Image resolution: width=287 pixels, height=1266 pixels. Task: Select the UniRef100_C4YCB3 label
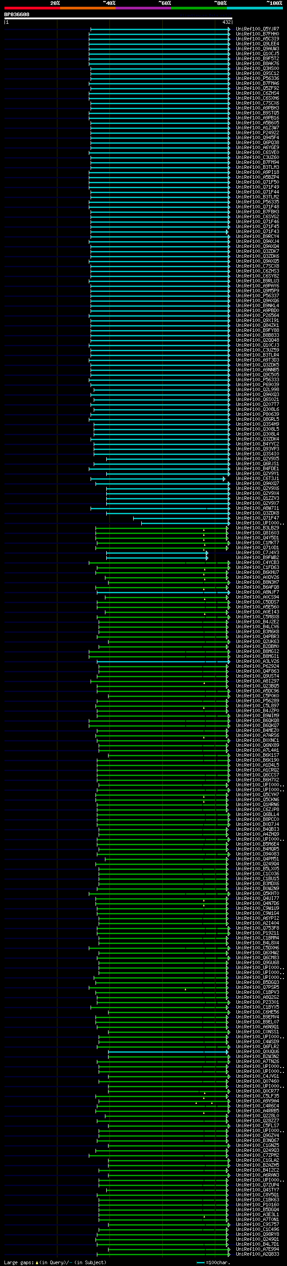tap(257, 563)
